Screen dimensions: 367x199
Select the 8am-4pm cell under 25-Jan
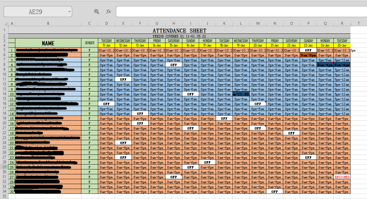[x=342, y=65]
